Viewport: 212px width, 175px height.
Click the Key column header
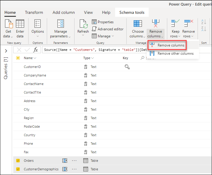point(125,58)
